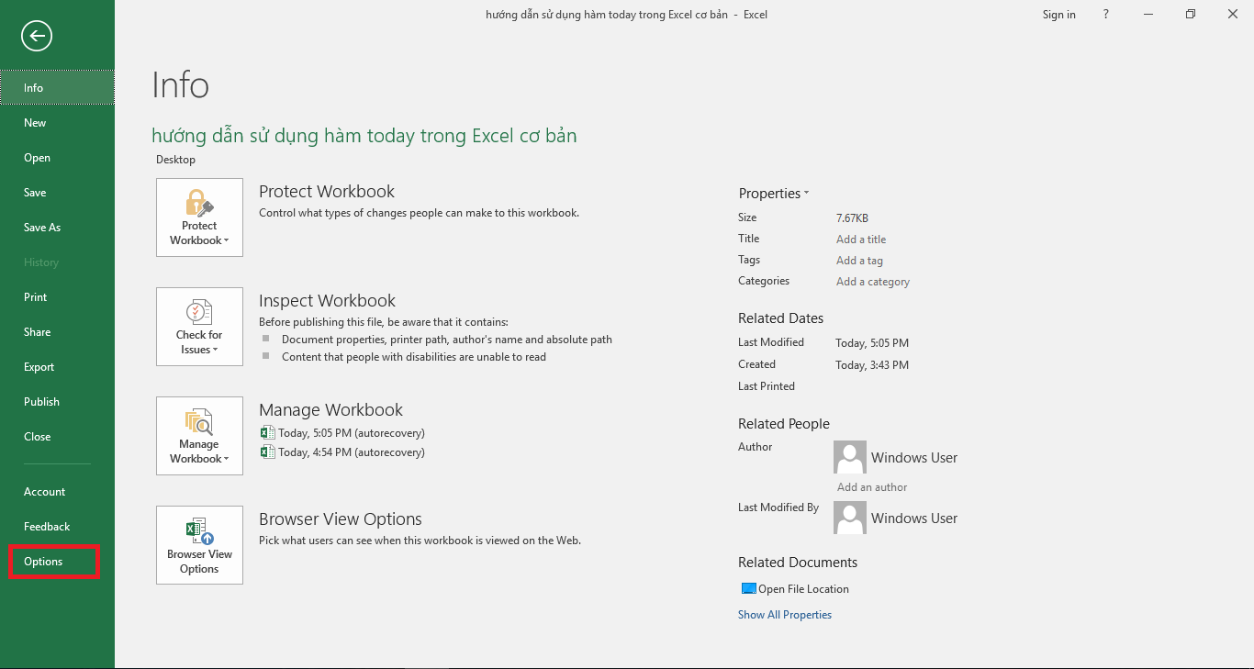Expand the Properties dropdown
The width and height of the screenshot is (1254, 669).
774,194
